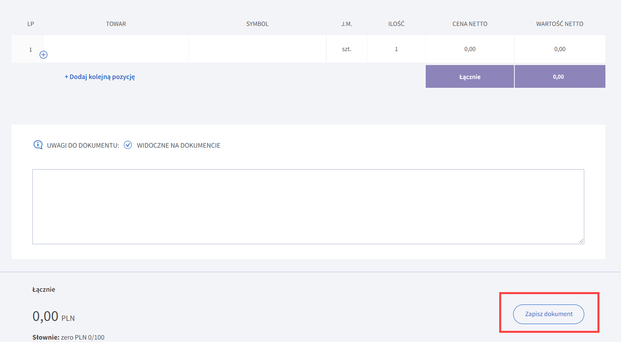
Task: Click the ILOŚĆ column header
Action: click(396, 24)
